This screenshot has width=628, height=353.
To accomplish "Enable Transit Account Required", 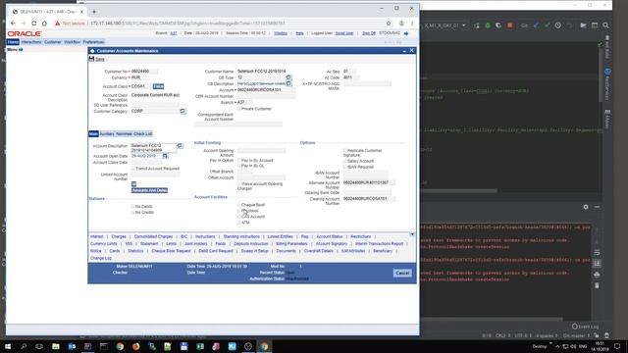I will (x=133, y=169).
